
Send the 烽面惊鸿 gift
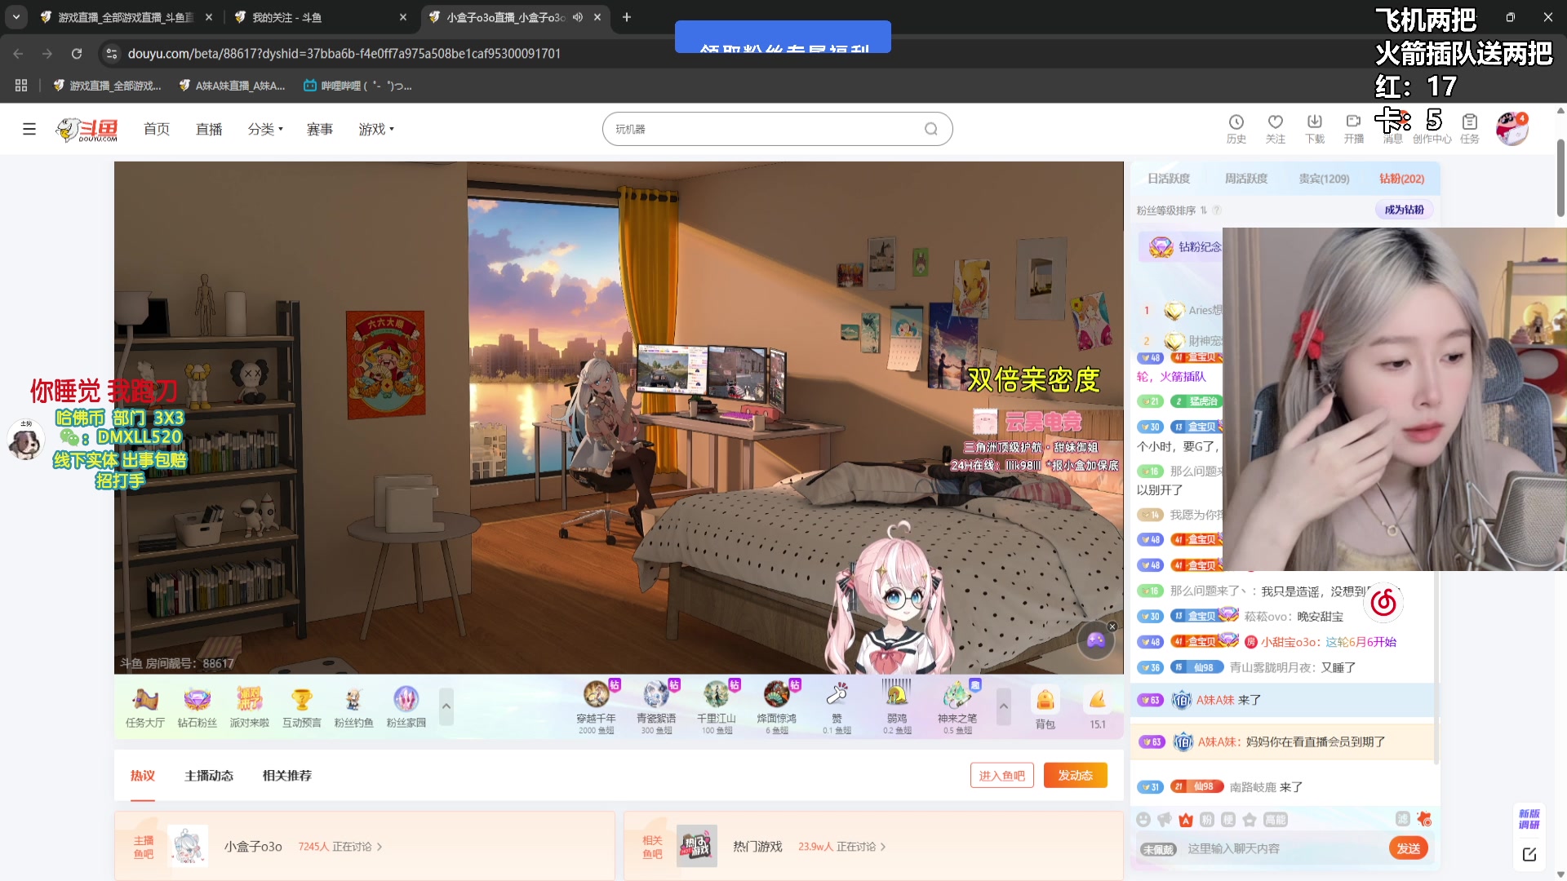(x=777, y=706)
